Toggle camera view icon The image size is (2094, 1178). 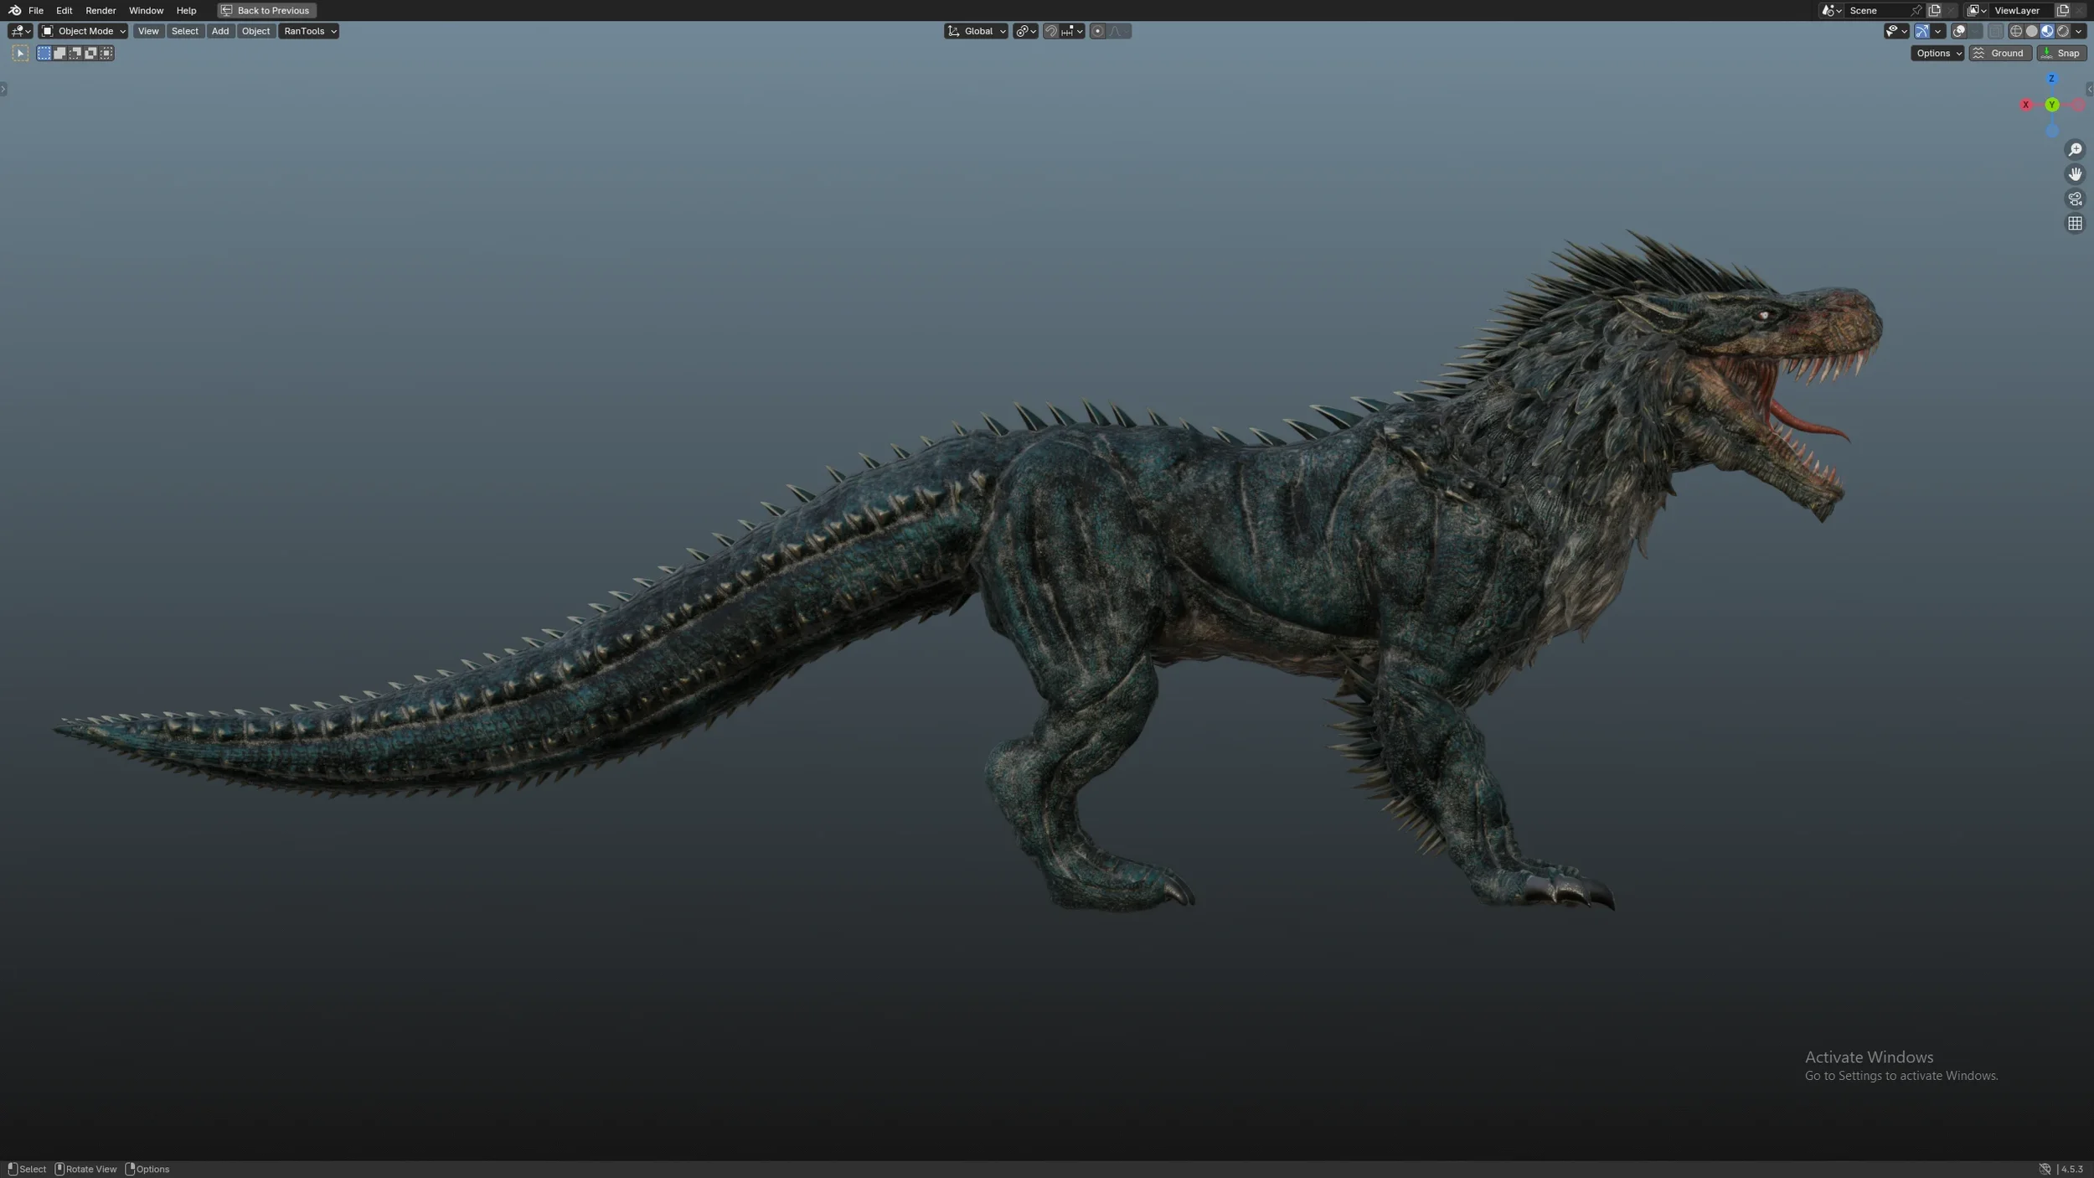point(2075,199)
